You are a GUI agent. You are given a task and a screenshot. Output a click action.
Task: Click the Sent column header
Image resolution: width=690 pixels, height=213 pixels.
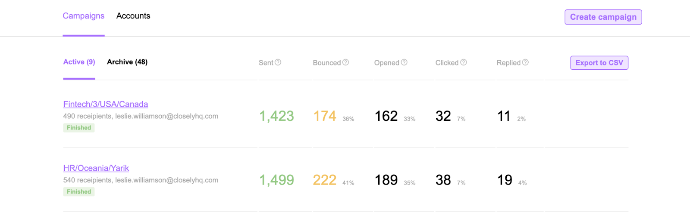tap(266, 63)
